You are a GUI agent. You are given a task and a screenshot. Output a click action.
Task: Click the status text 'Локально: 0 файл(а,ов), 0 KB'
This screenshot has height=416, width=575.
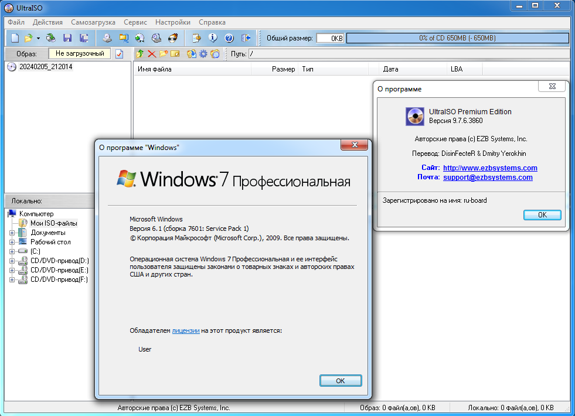(x=511, y=408)
